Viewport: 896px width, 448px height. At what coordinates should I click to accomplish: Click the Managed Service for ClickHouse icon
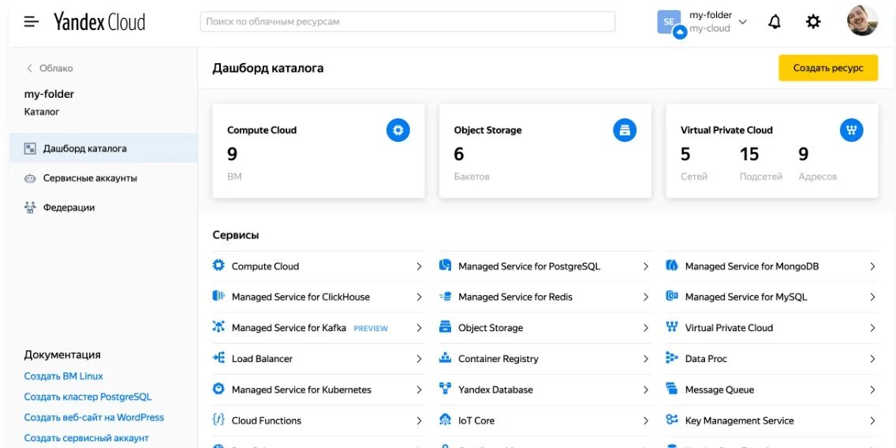(x=218, y=296)
